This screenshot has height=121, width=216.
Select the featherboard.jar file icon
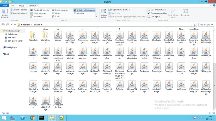pyautogui.click(x=95, y=51)
